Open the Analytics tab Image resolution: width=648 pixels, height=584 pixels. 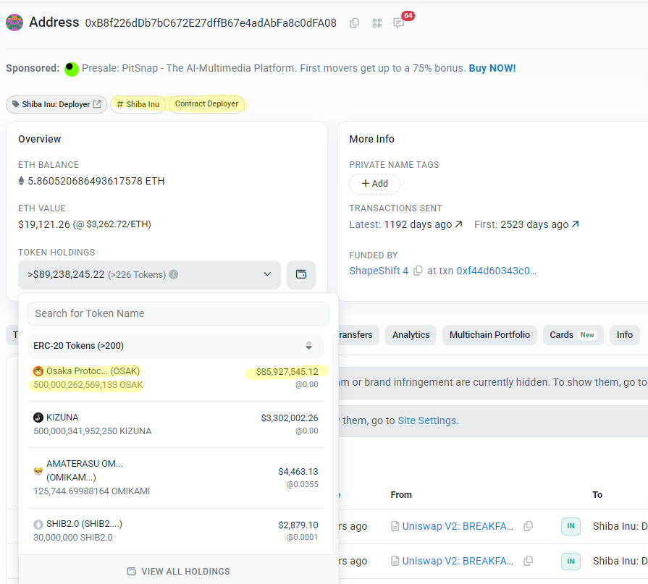tap(411, 335)
